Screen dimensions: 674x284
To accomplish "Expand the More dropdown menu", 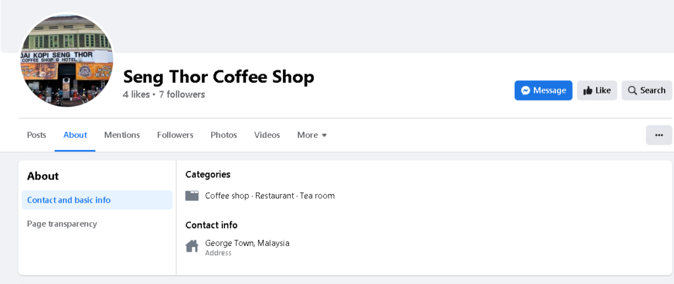I will click(x=312, y=135).
